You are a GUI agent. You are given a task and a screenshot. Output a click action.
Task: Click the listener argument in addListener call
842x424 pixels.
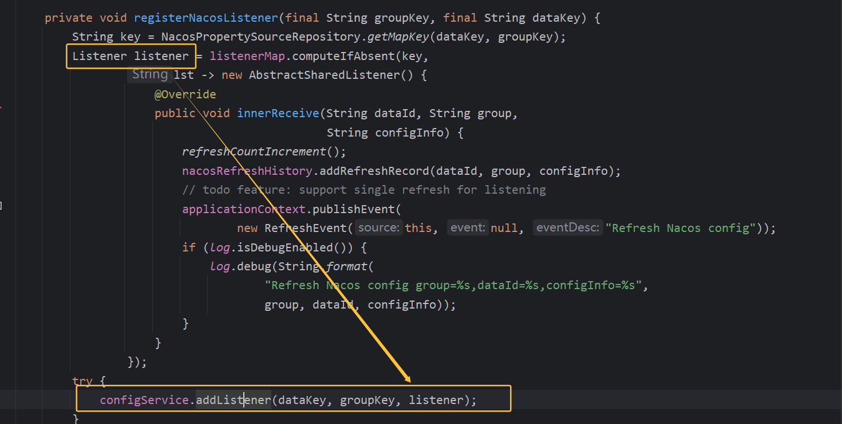pos(436,400)
